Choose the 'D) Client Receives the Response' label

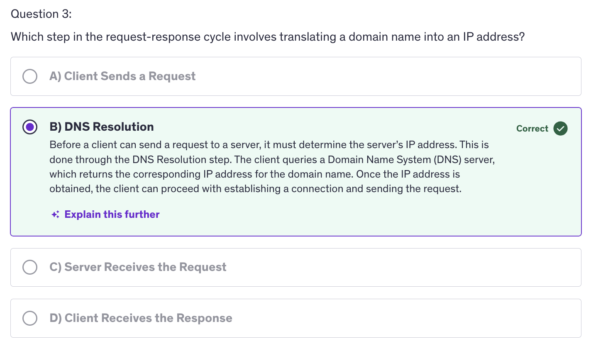(141, 318)
